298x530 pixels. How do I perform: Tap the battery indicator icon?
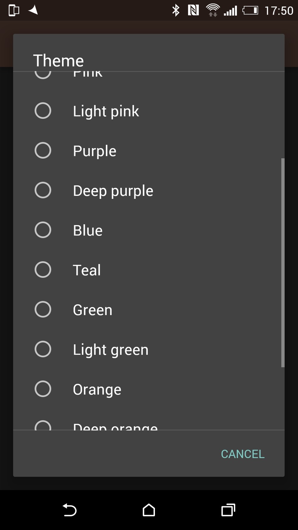coord(250,10)
